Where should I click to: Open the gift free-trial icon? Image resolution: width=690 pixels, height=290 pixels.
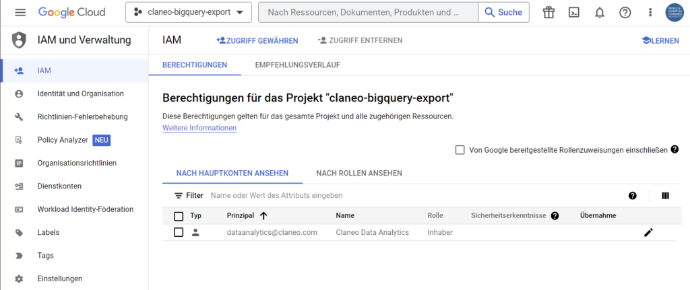point(548,13)
